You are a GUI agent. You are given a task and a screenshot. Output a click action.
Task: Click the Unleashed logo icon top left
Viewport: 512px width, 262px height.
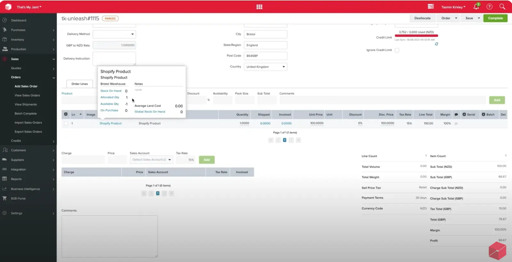8,7
